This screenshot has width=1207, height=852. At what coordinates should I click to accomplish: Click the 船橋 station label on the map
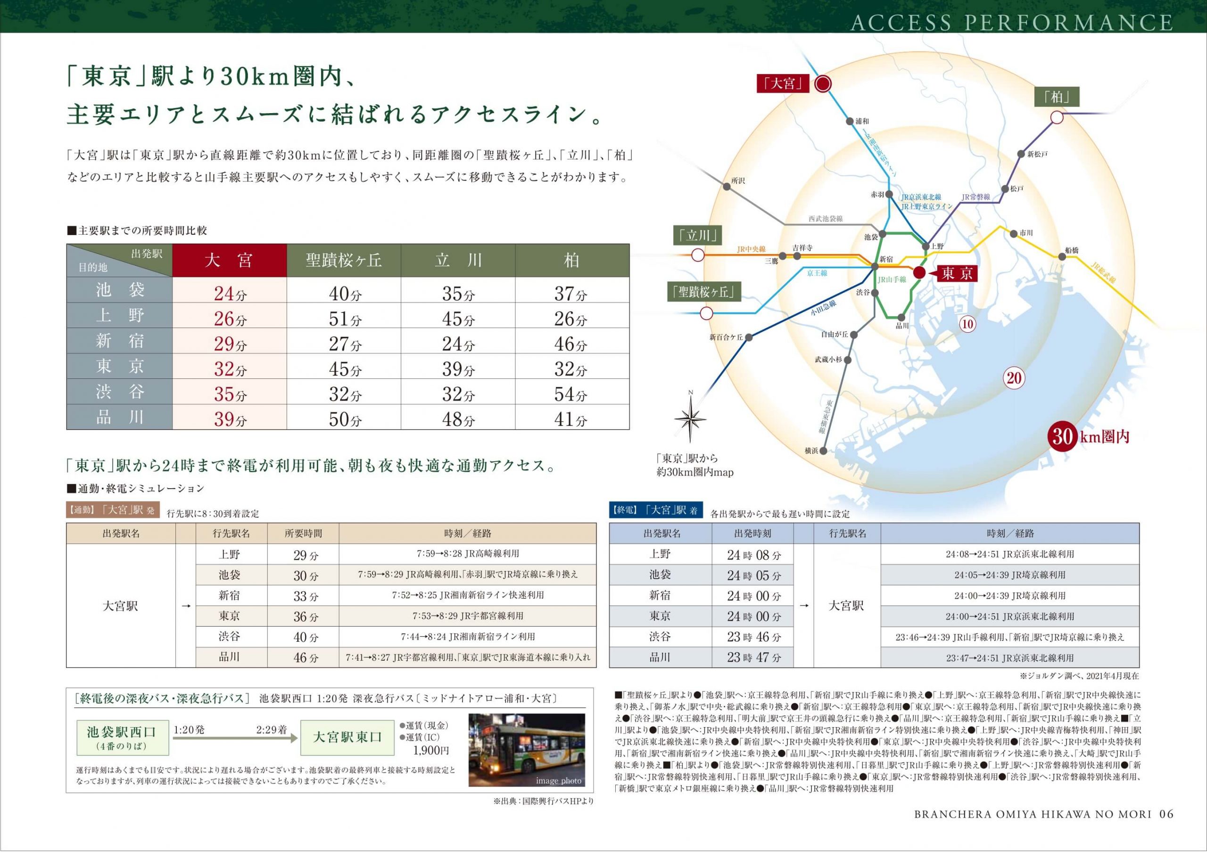pos(1071,250)
